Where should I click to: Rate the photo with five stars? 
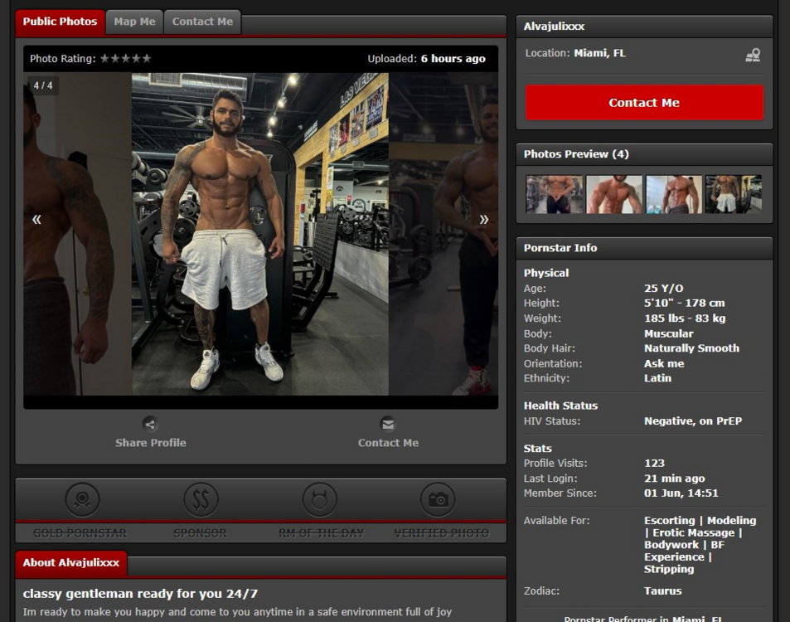147,59
